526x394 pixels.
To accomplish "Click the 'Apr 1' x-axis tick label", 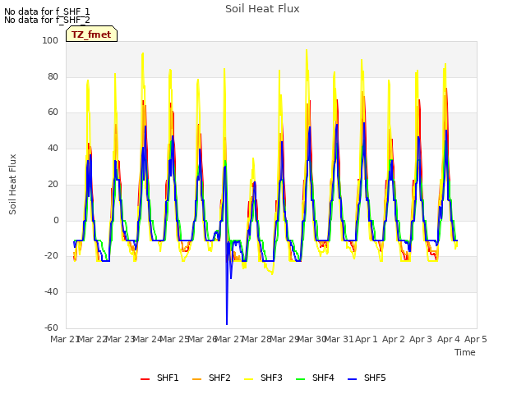I will (367, 339).
